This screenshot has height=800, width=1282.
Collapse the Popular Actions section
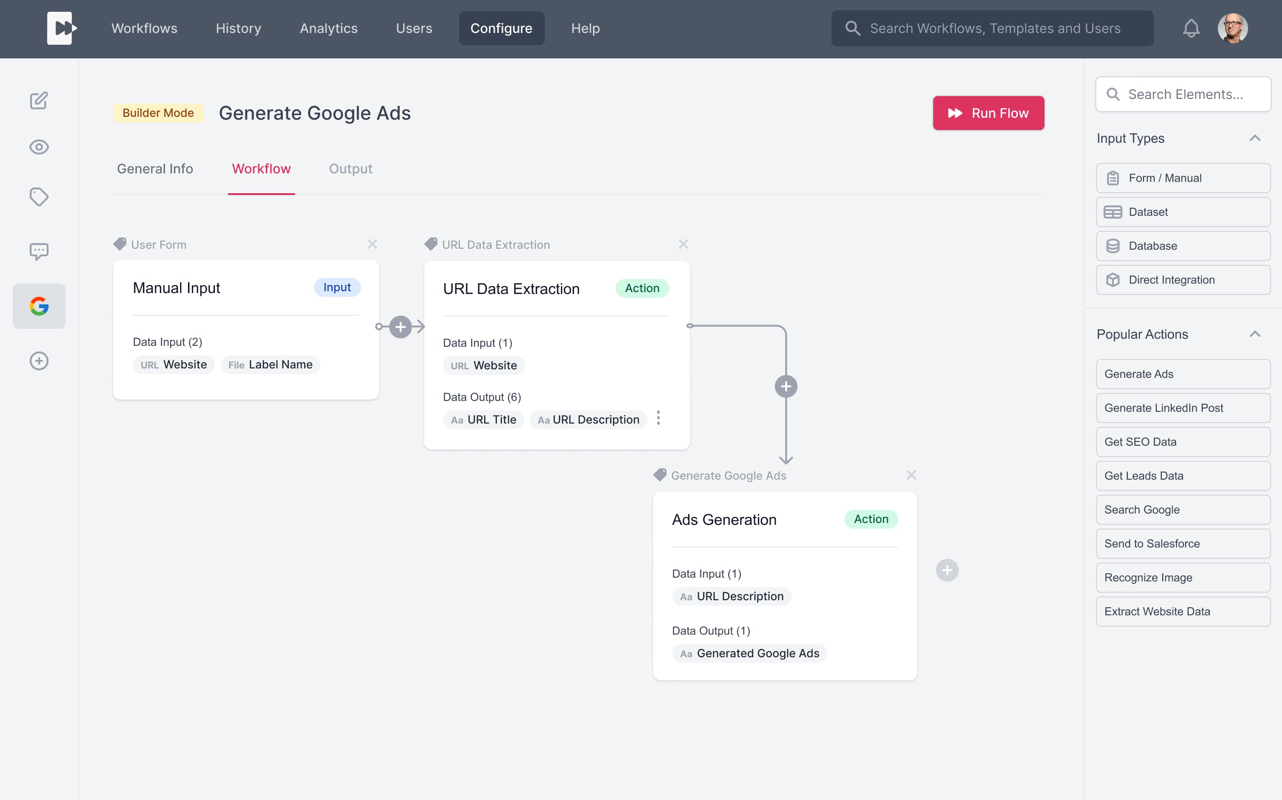pos(1255,335)
